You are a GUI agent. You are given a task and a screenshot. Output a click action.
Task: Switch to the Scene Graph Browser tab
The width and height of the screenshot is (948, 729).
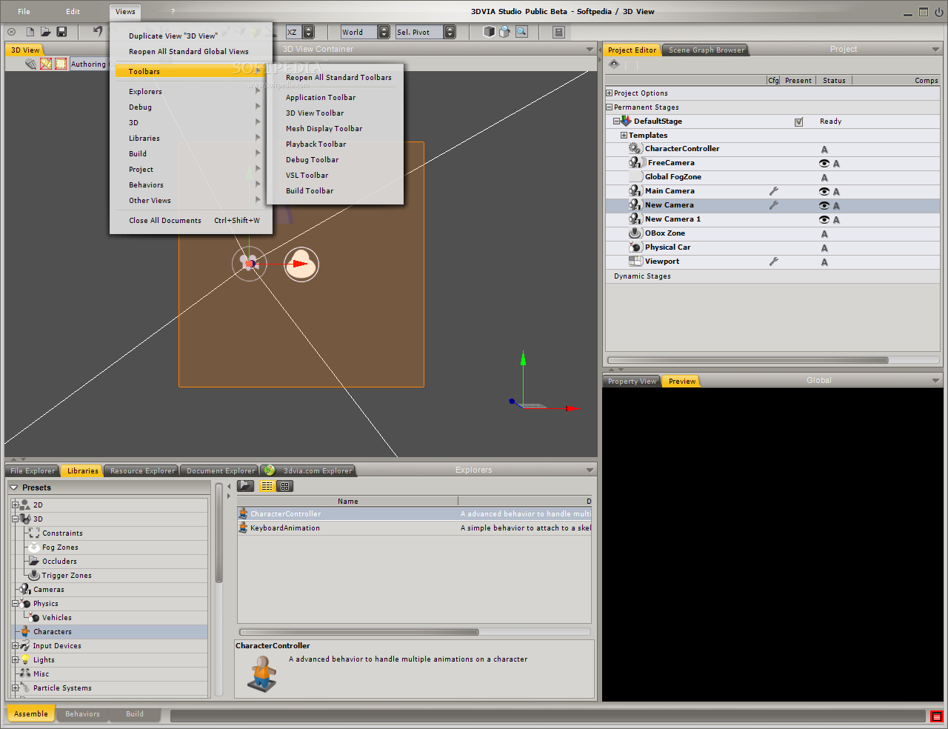point(706,50)
